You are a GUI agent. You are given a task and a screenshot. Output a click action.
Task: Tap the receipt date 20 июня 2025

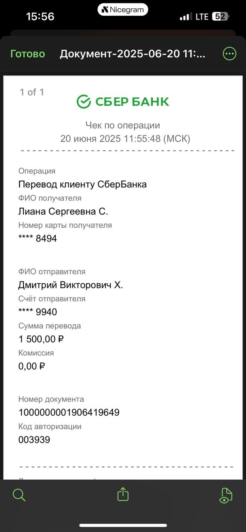(x=90, y=139)
